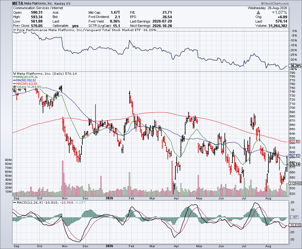Click the Nov label under the price chart
Screen dimensions: 302x249
click(x=65, y=198)
